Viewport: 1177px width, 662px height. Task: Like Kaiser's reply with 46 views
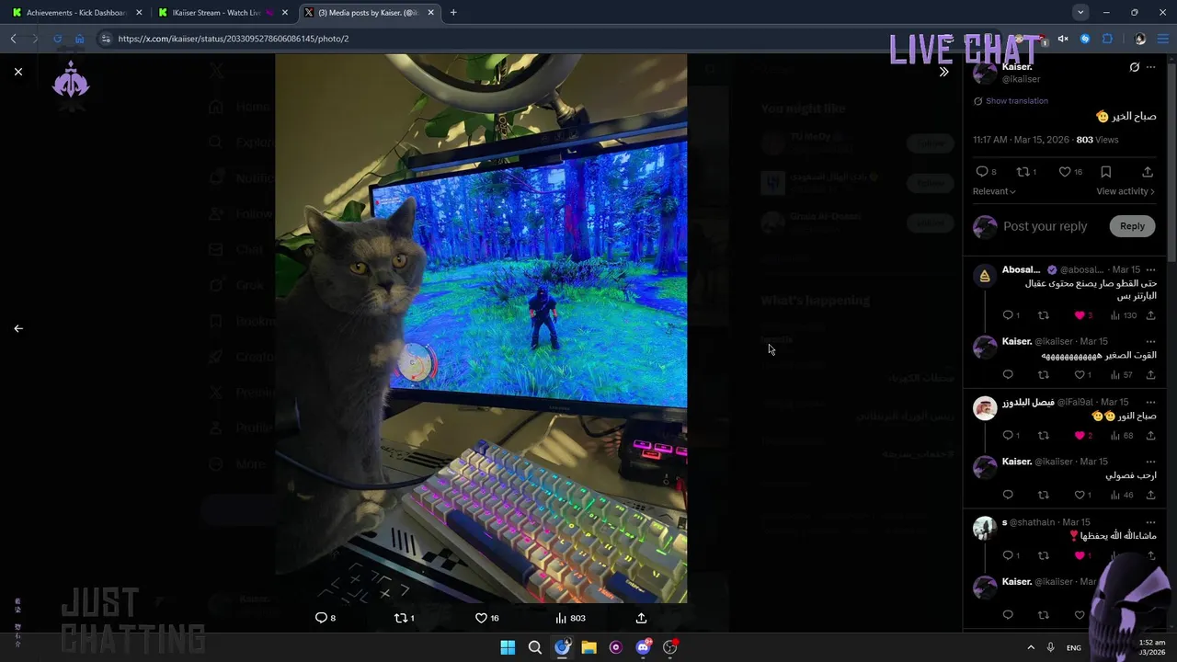coord(1080,495)
